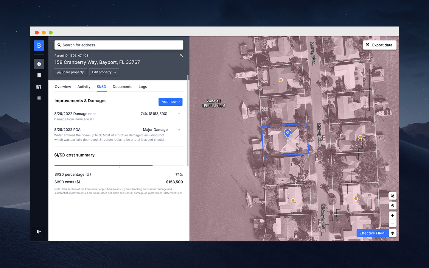Image resolution: width=429 pixels, height=268 pixels.
Task: Click the 'SI/SD percentage (%)' label
Action: 73,174
